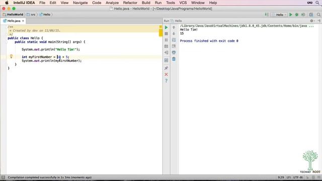Click the Stop process square icon
This screenshot has height=181, width=322.
pyautogui.click(x=167, y=34)
